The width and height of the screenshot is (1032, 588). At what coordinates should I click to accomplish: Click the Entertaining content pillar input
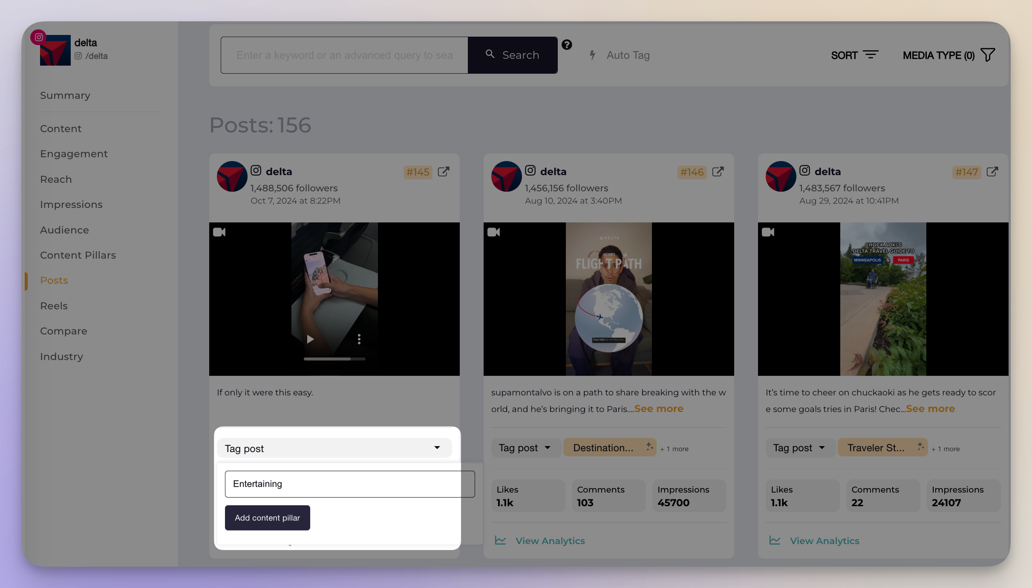350,484
